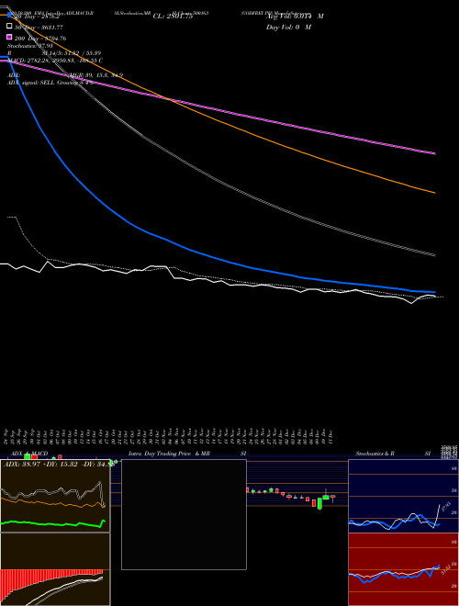This screenshot has width=459, height=606.
Task: Click the ADX +DY -DY readout text
Action: [x=59, y=464]
